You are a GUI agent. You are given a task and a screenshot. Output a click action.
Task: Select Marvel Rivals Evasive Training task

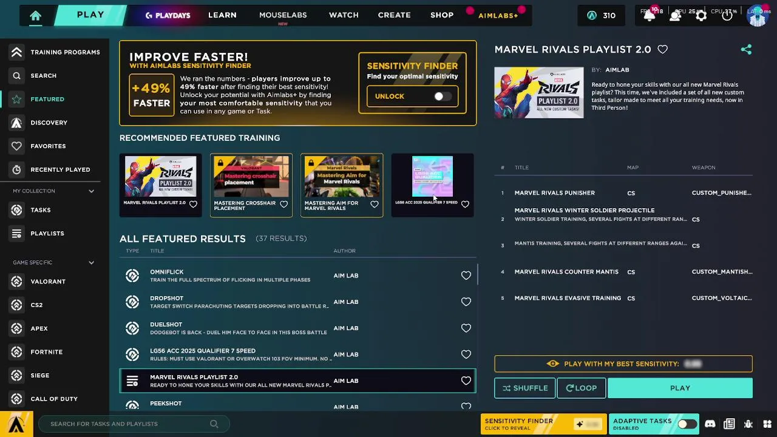[x=623, y=298]
